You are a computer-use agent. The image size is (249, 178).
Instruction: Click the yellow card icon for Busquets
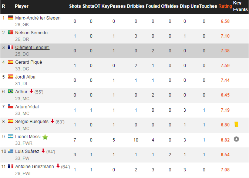[236, 124]
